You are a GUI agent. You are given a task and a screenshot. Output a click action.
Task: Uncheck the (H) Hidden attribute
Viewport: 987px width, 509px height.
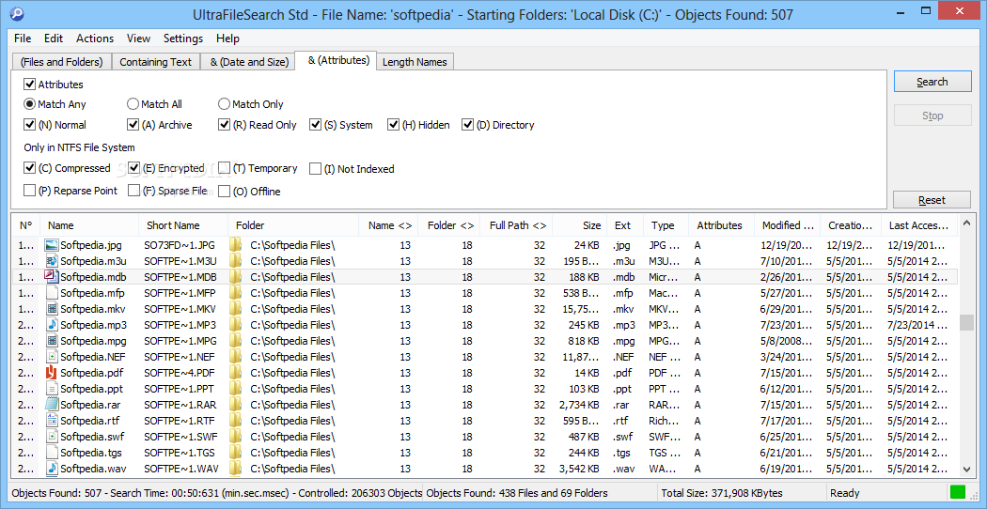tap(394, 125)
